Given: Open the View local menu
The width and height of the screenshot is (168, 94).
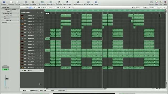Looking at the screenshot, I should [x=71, y=8].
